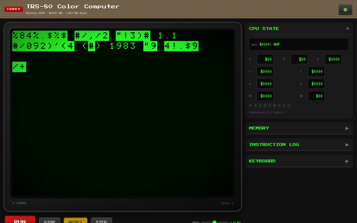Click the red TANDY logo badge
The image size is (357, 223).
(14, 9)
